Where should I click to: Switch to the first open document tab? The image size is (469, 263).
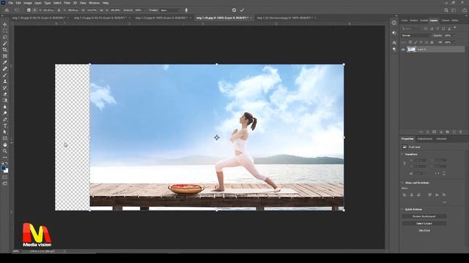(39, 18)
